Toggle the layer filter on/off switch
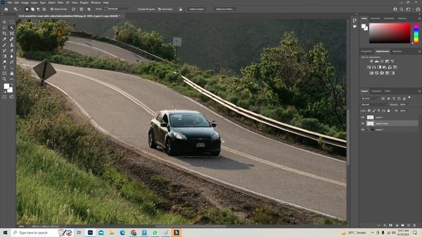 click(409, 98)
